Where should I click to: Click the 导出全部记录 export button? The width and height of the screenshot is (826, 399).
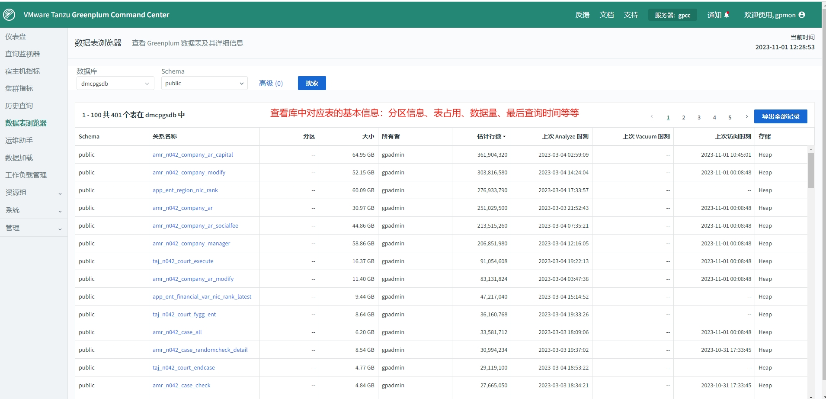pyautogui.click(x=781, y=116)
